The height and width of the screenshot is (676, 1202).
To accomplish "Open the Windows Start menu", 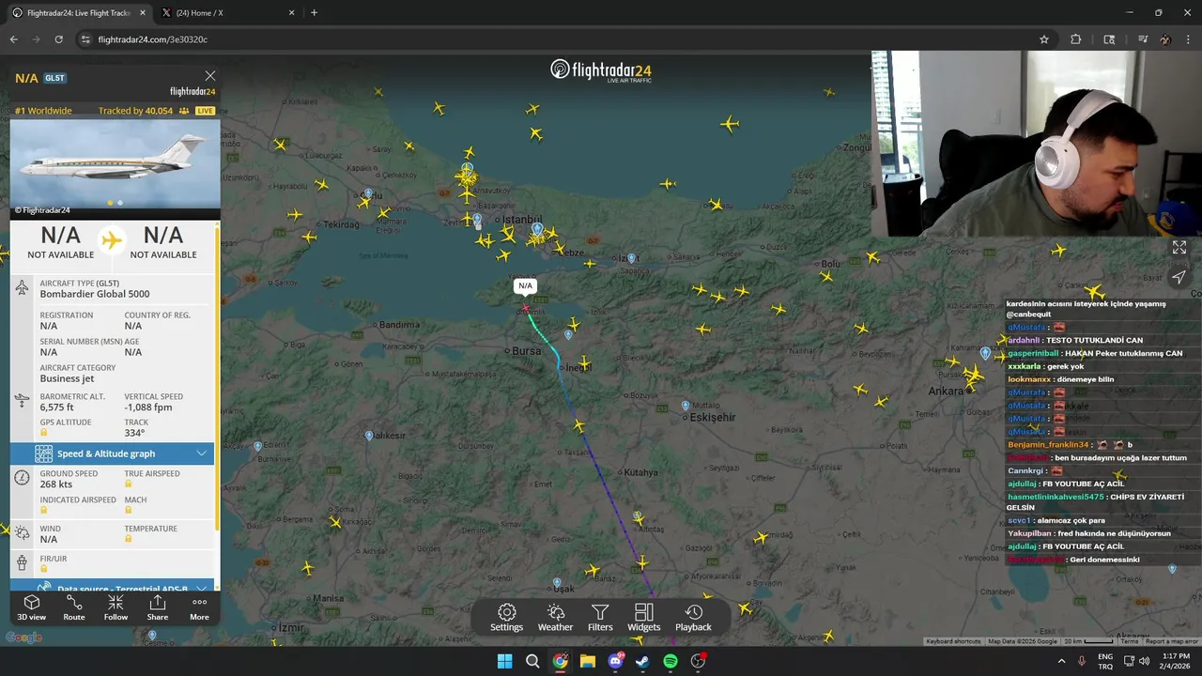I will 504,661.
